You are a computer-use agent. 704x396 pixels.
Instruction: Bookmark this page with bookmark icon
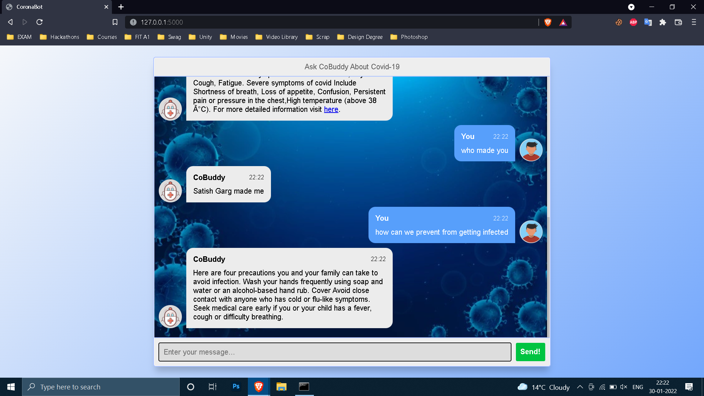pos(115,22)
